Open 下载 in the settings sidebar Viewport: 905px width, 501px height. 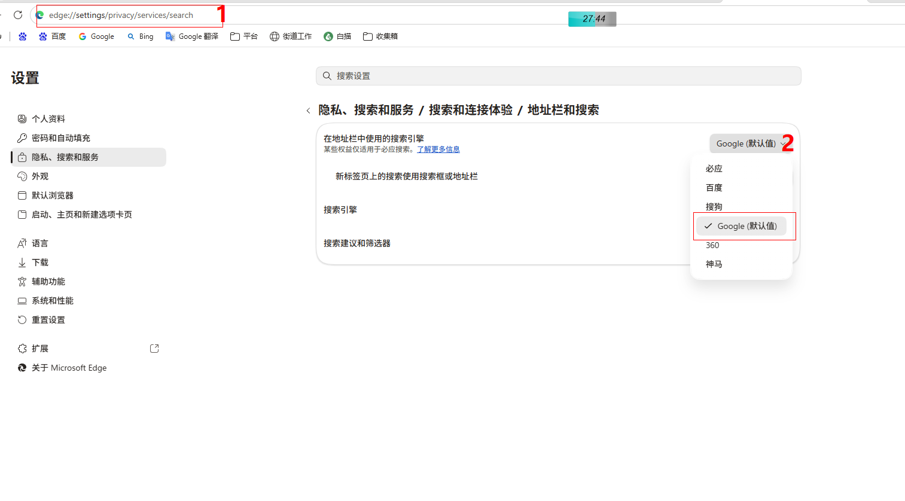[x=89, y=262]
